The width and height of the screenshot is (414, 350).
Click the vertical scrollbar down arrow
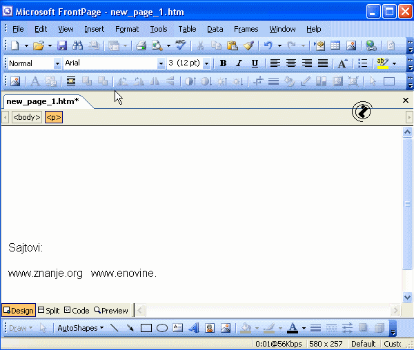(x=407, y=297)
